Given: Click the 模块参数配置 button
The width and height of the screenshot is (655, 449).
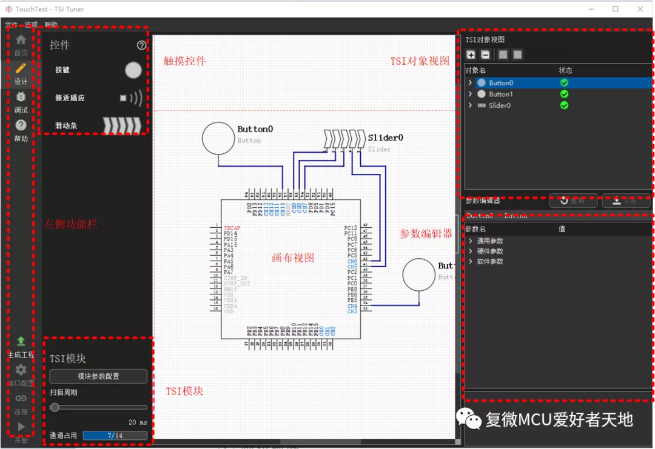Looking at the screenshot, I should [98, 376].
